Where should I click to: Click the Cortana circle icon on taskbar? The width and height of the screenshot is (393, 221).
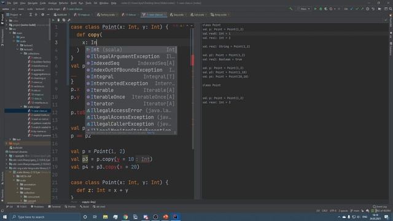click(x=85, y=217)
